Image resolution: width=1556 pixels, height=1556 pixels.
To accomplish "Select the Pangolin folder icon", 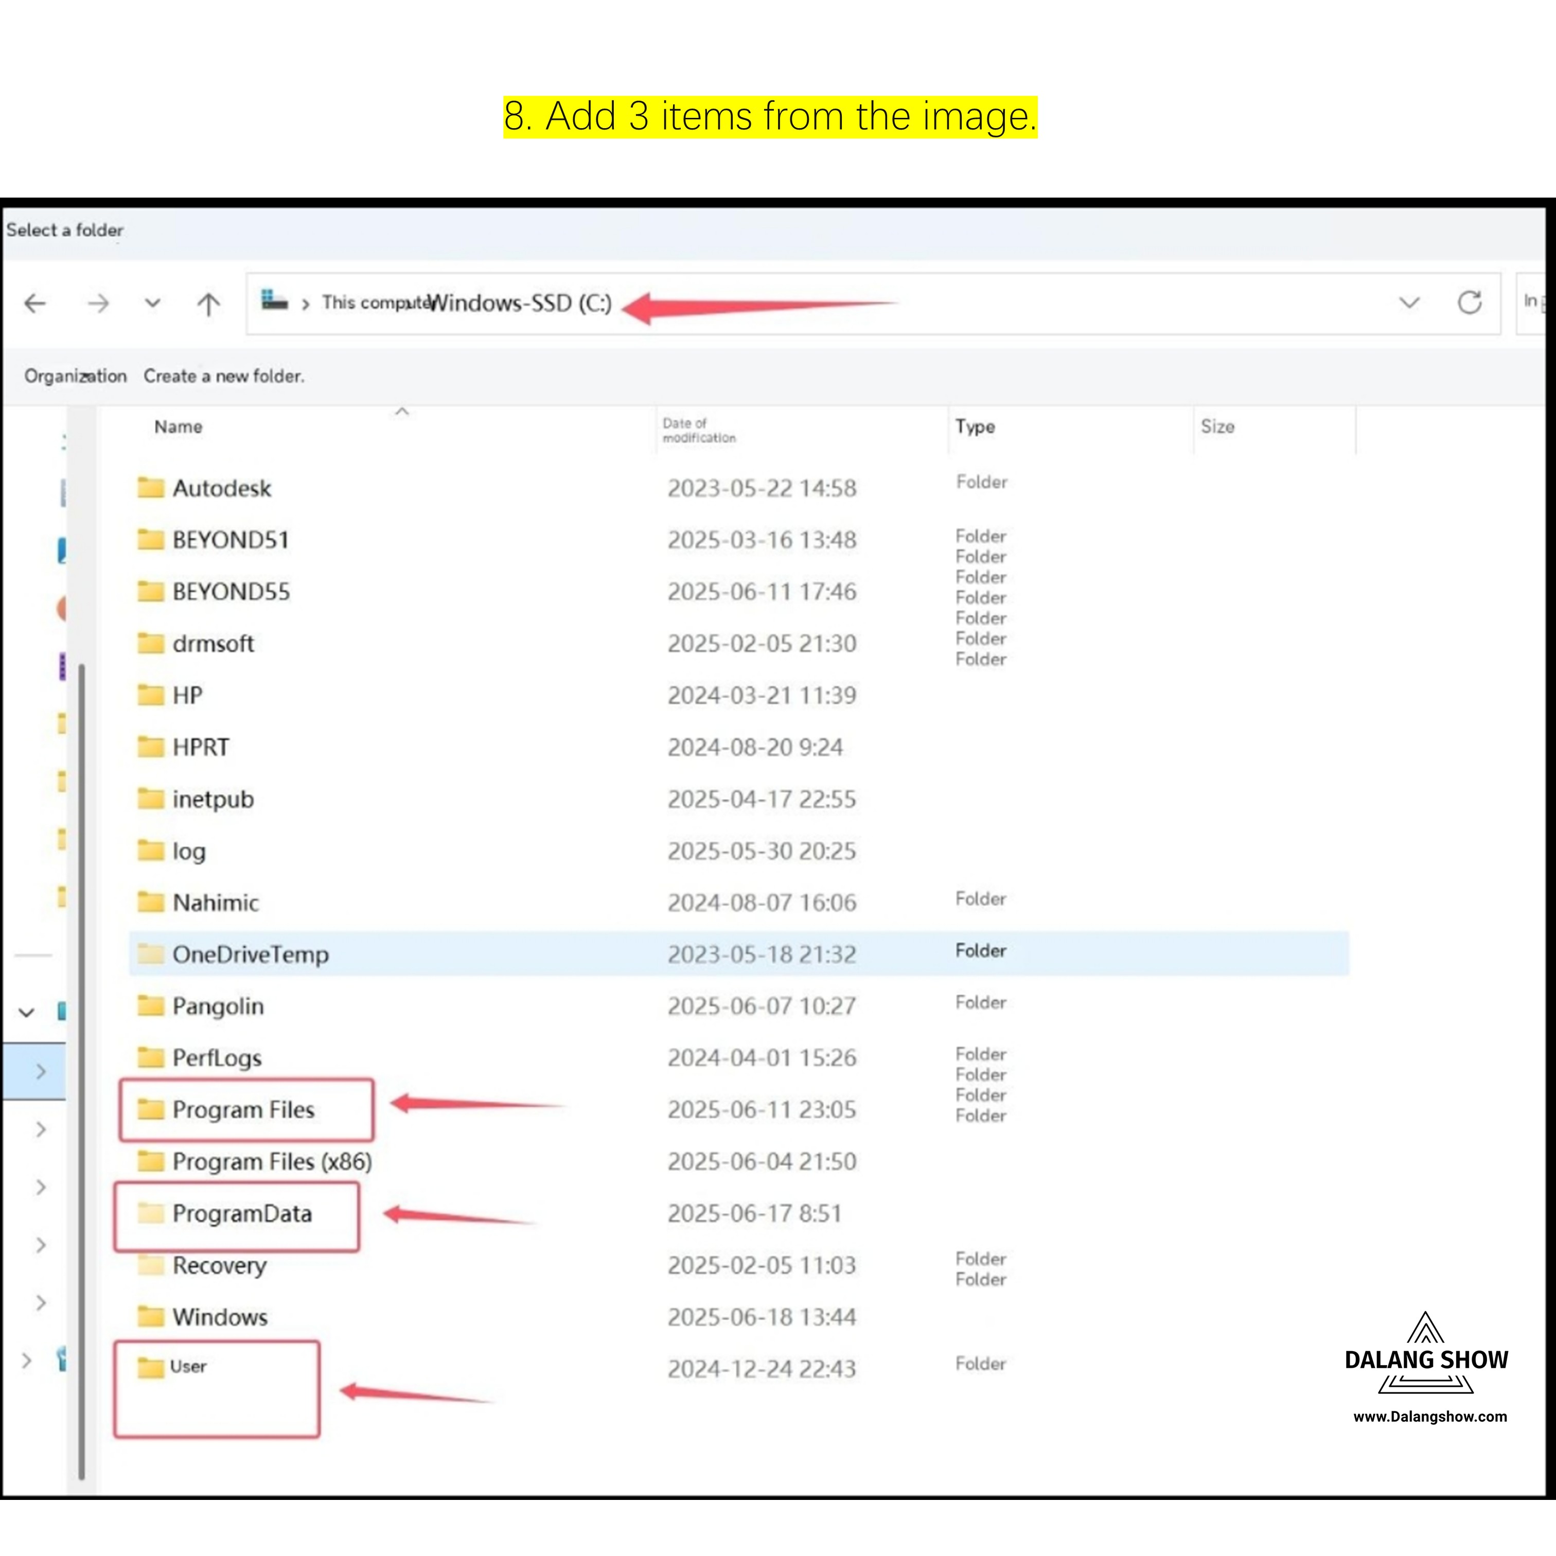I will pos(151,1005).
